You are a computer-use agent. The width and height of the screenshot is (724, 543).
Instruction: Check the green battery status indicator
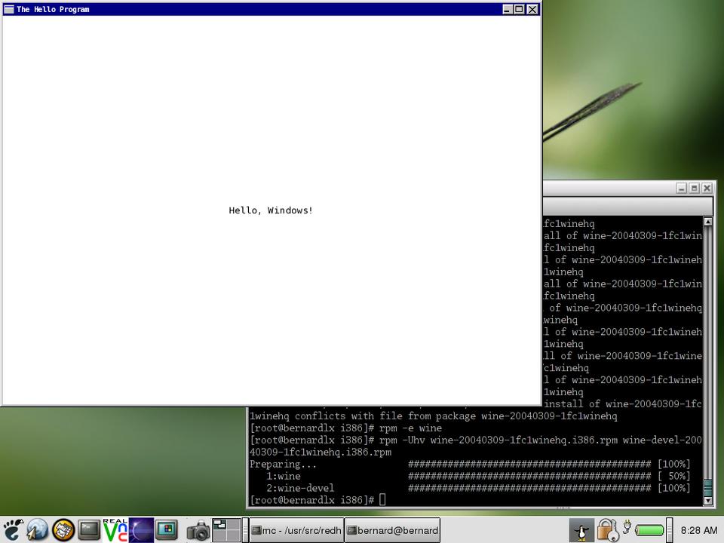point(649,530)
